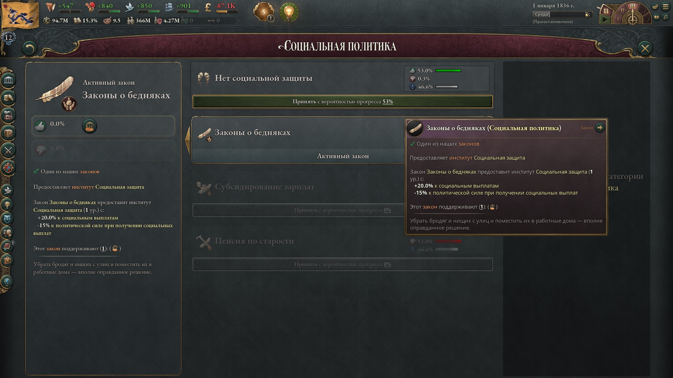Click the back arrow button
This screenshot has height=378, width=673.
(29, 48)
